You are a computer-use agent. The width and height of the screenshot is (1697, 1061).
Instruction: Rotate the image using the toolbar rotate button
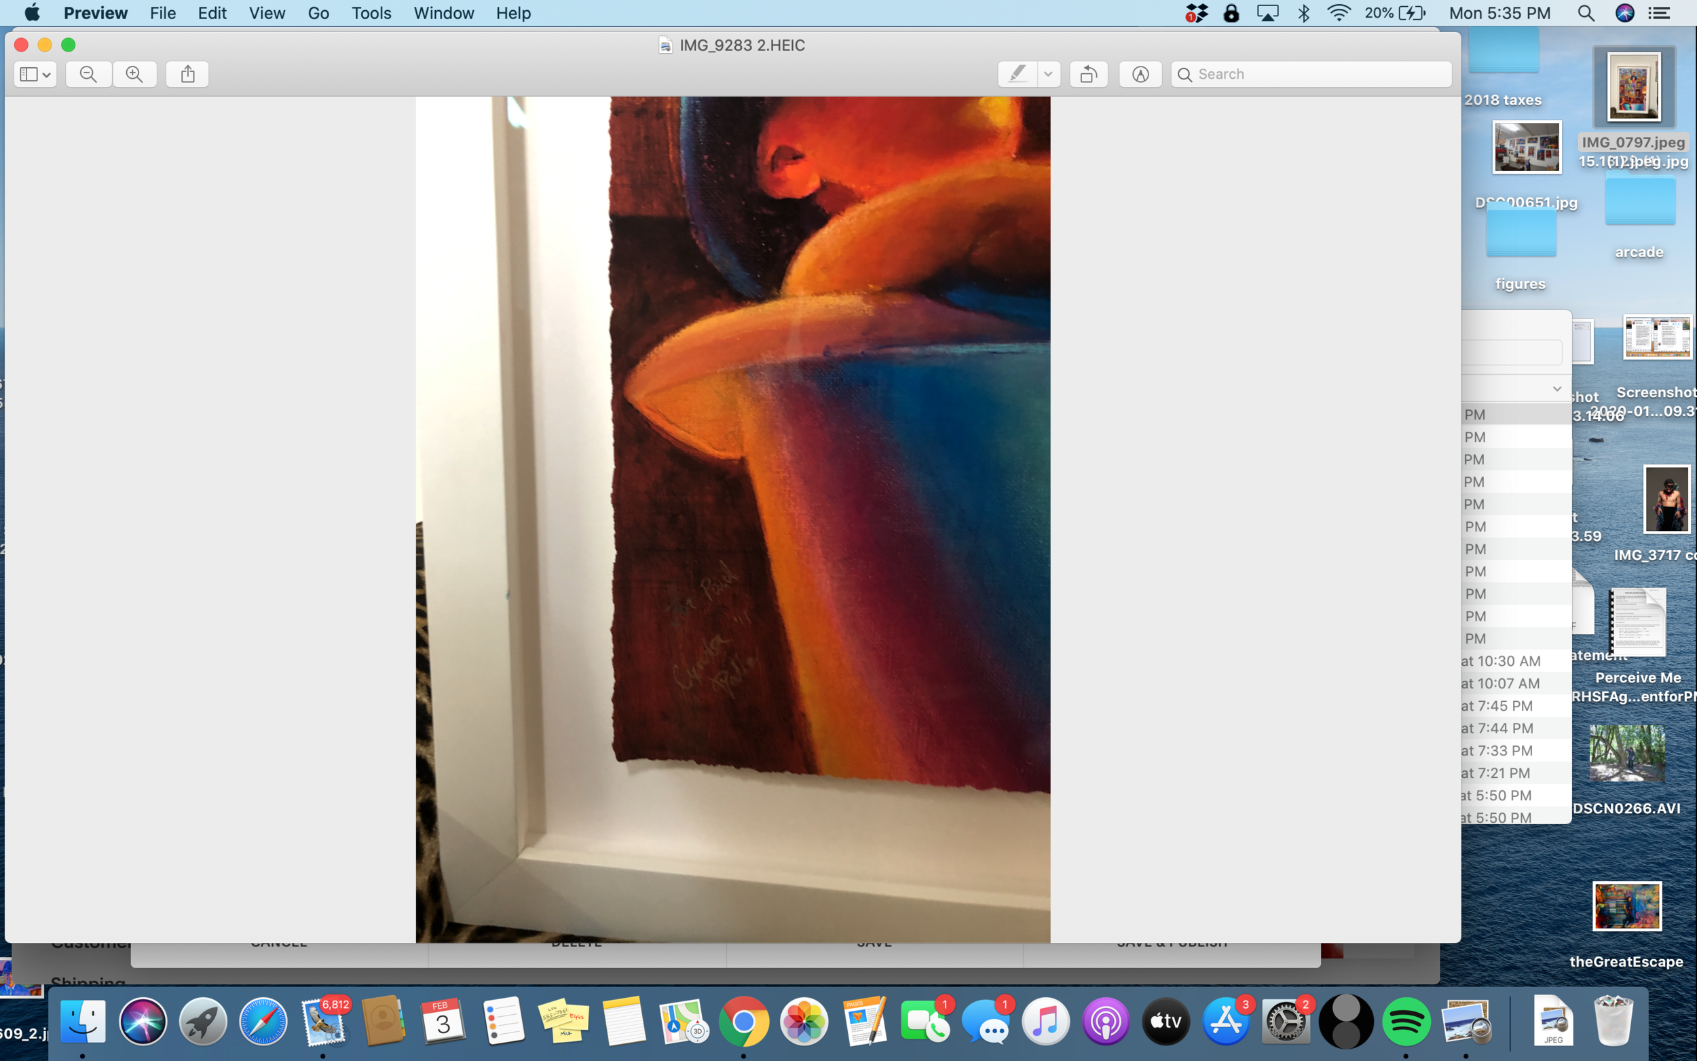[1088, 75]
